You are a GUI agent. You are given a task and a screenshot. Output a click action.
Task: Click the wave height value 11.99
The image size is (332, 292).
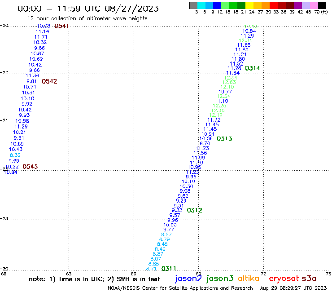click(198, 158)
